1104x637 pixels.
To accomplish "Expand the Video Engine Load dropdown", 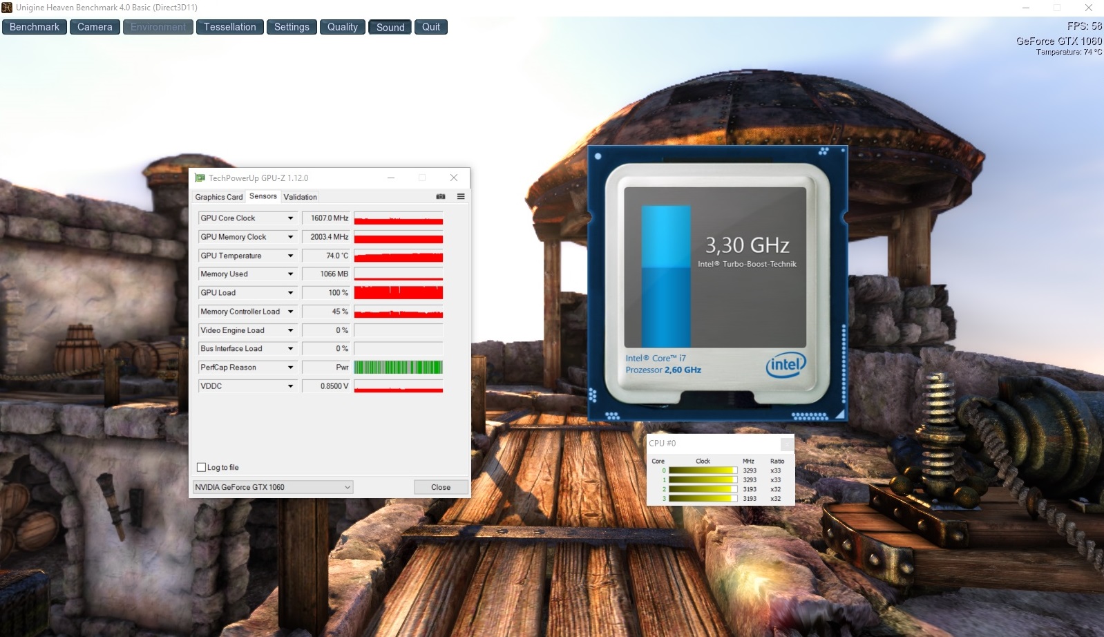I will pos(291,330).
